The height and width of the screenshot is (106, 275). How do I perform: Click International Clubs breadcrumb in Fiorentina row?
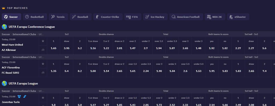[24, 57]
